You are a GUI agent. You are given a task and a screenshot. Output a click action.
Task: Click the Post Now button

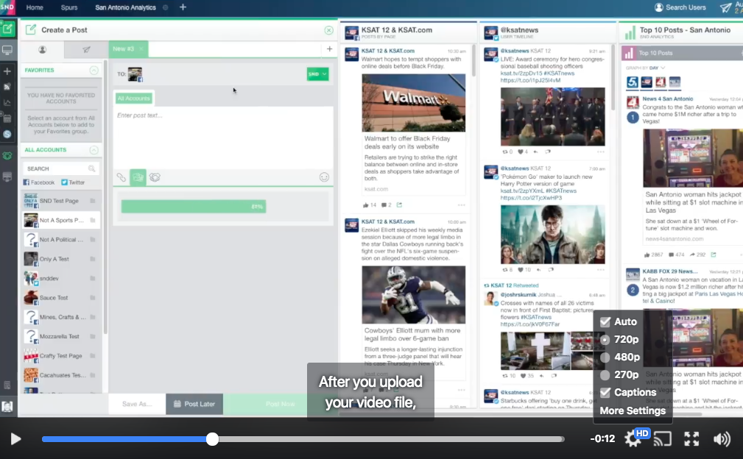tap(280, 404)
